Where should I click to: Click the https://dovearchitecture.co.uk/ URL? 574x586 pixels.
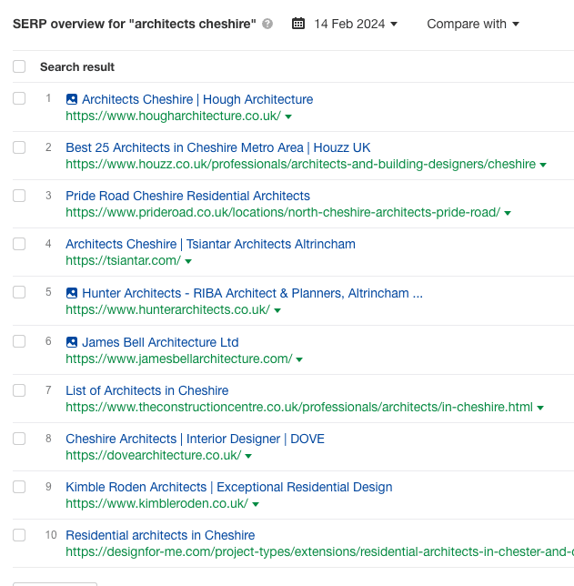tap(153, 455)
